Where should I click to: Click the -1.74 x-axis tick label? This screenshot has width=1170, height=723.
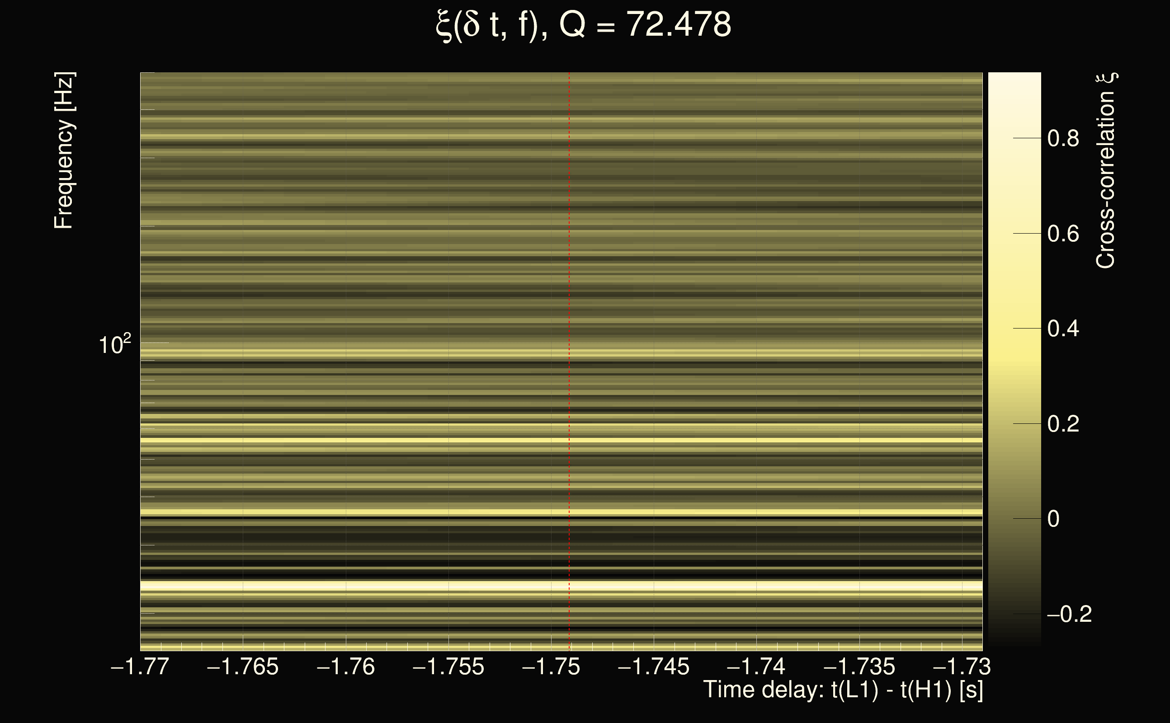[x=756, y=667]
